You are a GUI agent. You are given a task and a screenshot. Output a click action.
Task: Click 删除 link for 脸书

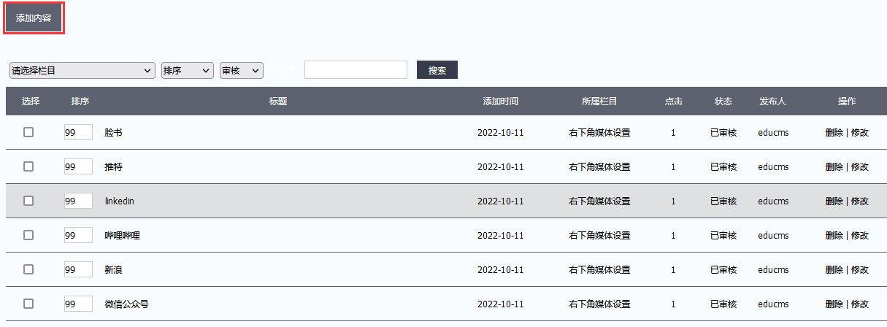[x=834, y=133]
